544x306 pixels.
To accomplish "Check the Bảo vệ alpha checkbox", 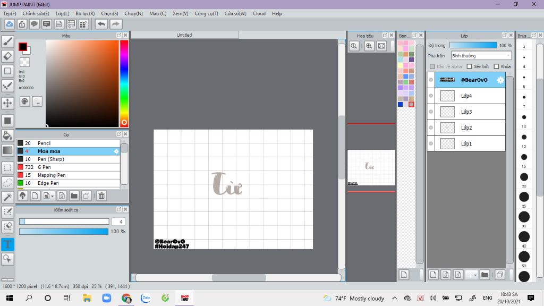I will click(432, 66).
